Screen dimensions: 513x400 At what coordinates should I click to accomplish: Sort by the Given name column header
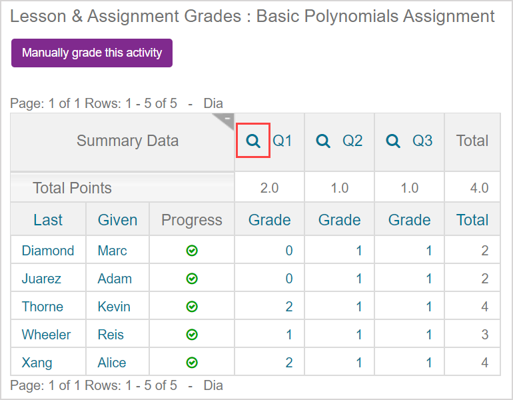click(x=117, y=220)
